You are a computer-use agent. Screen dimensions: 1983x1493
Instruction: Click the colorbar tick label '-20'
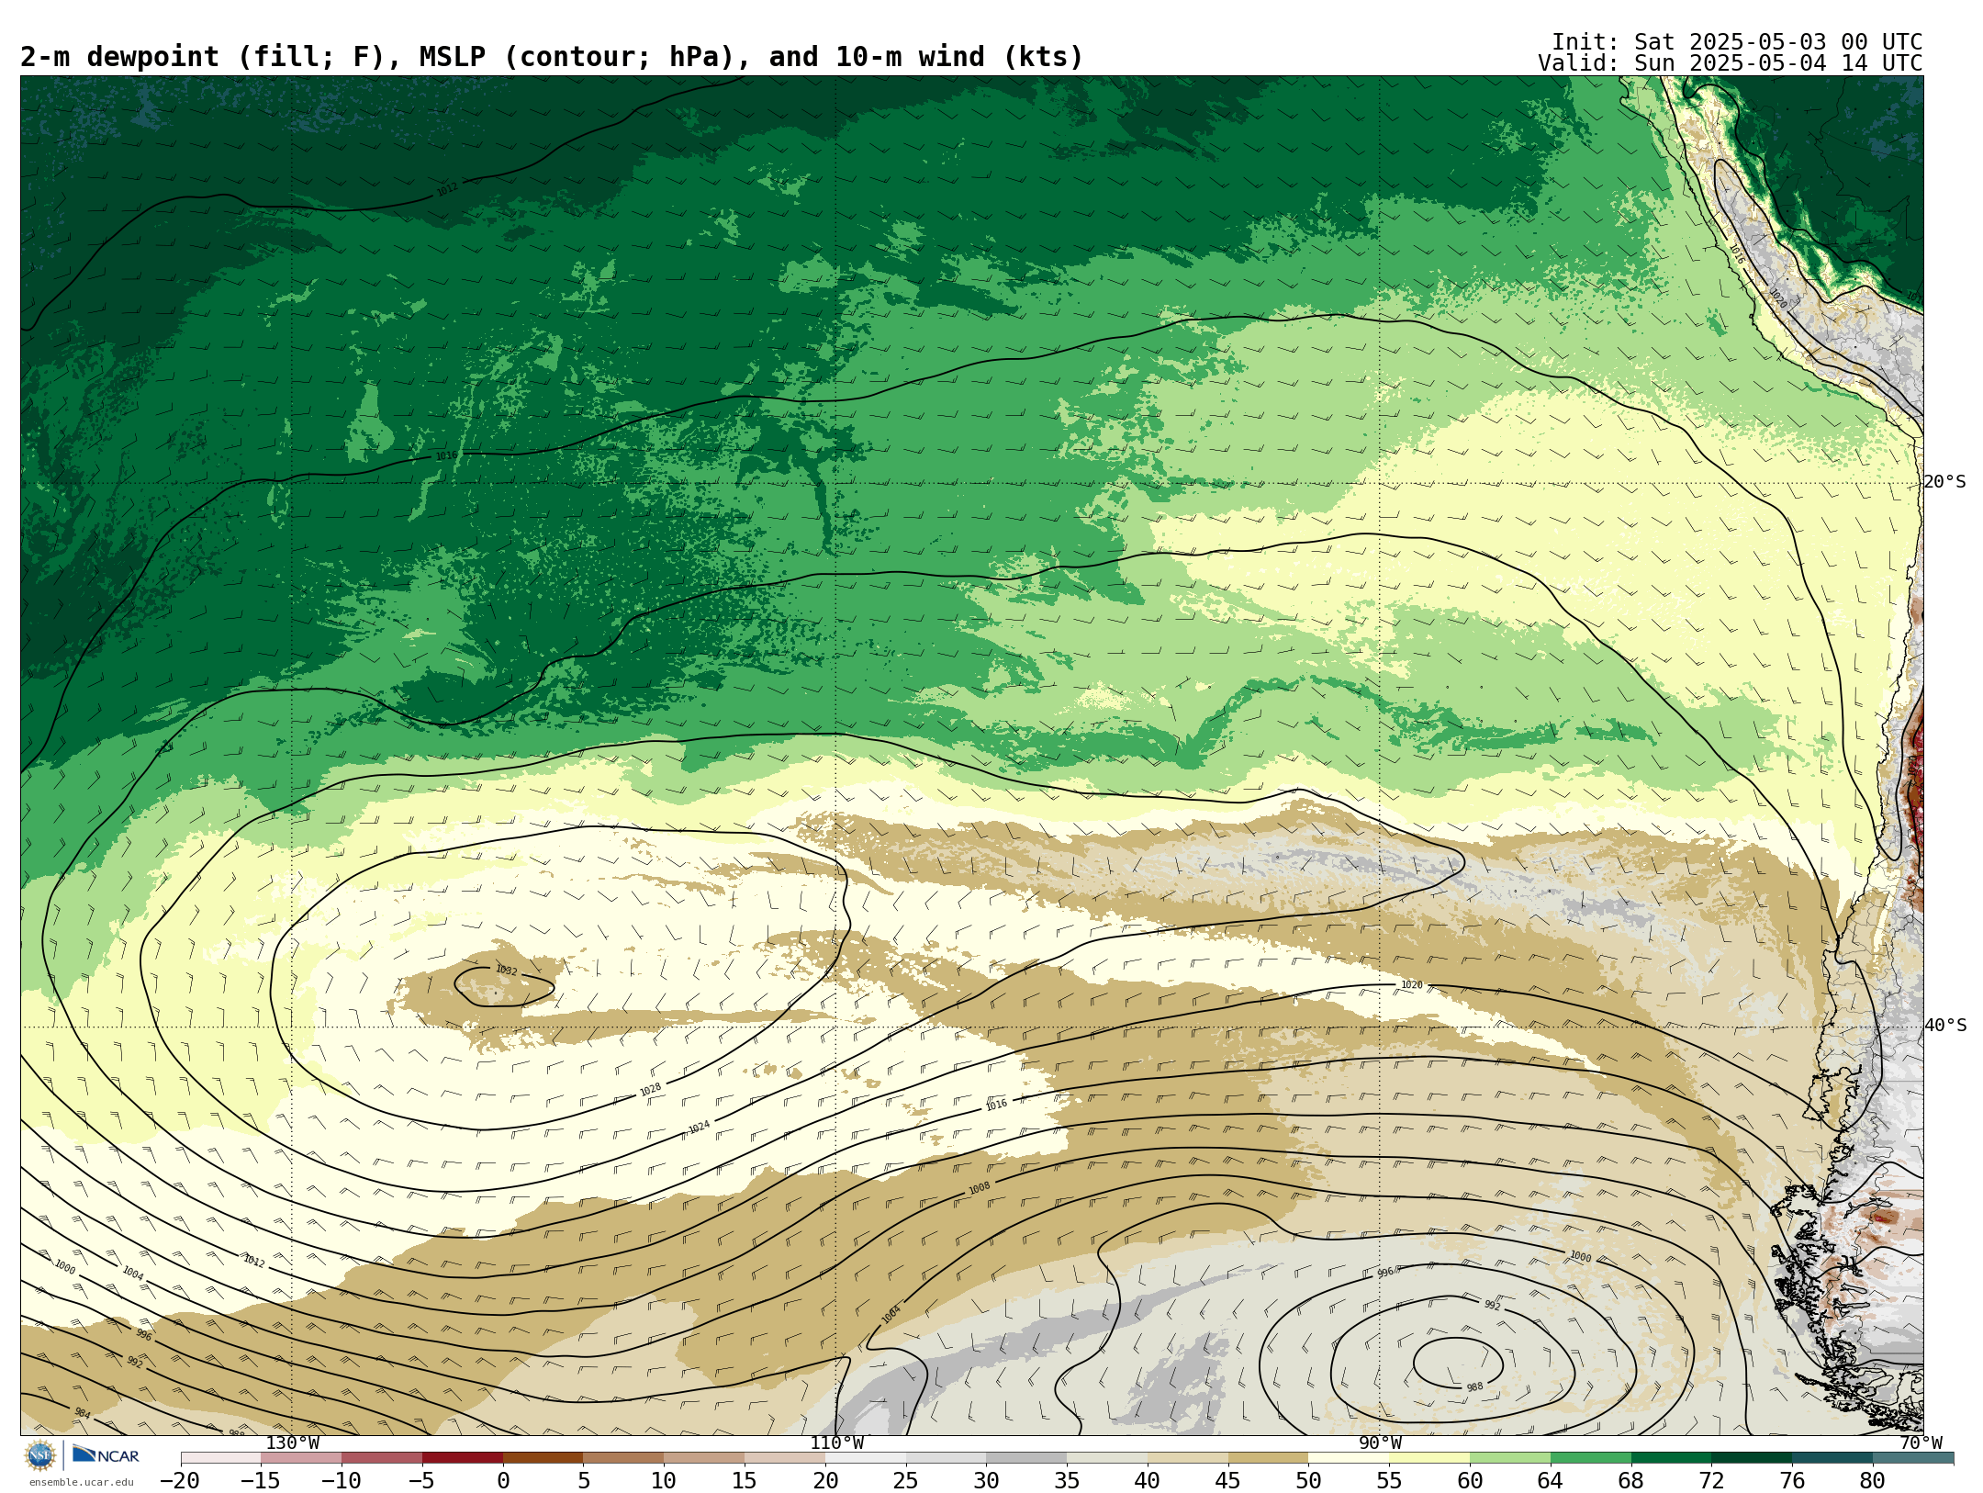click(180, 1480)
